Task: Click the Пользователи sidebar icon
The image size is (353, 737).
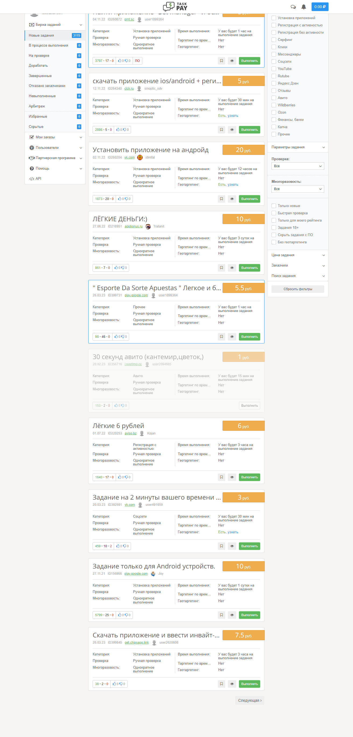Action: coord(32,148)
